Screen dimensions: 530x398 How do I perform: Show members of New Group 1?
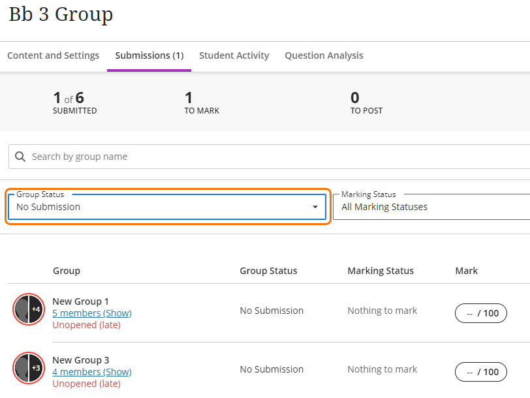click(x=91, y=313)
